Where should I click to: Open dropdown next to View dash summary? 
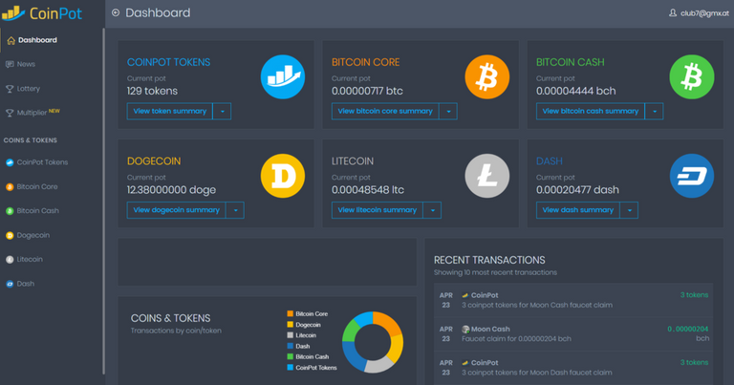point(629,210)
